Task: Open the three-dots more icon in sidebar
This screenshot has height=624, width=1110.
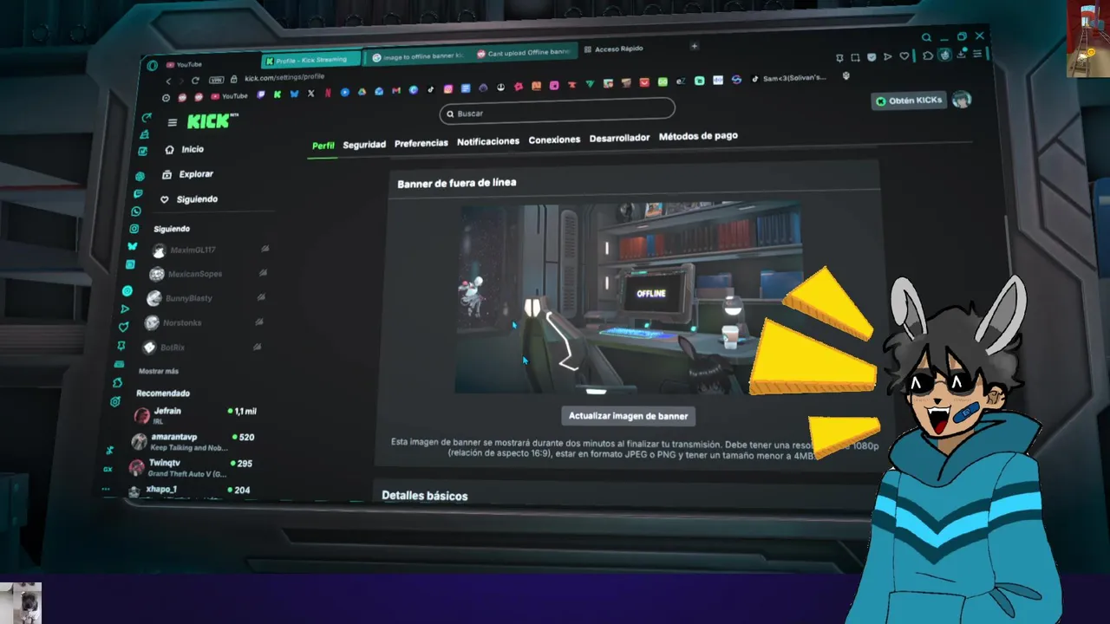Action: pyautogui.click(x=105, y=488)
